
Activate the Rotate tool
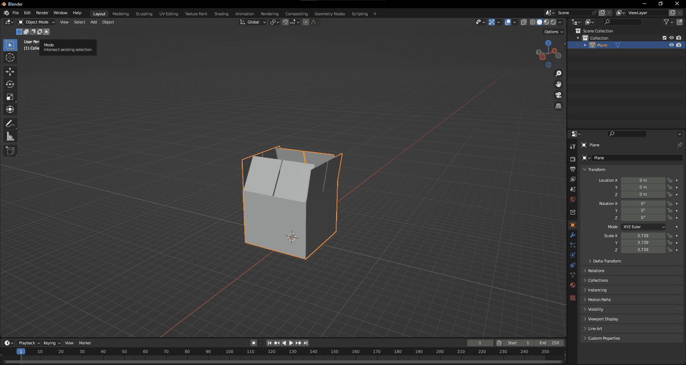[10, 84]
